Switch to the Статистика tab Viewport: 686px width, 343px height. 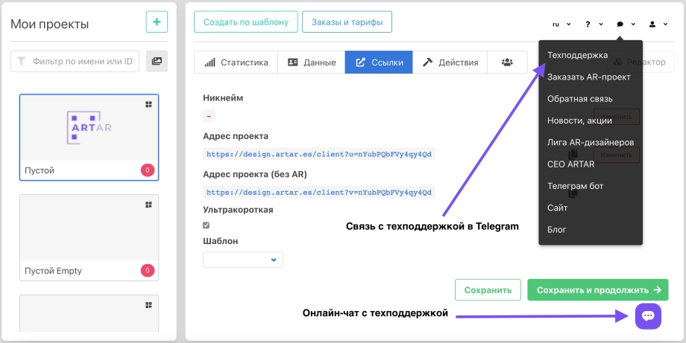click(236, 62)
